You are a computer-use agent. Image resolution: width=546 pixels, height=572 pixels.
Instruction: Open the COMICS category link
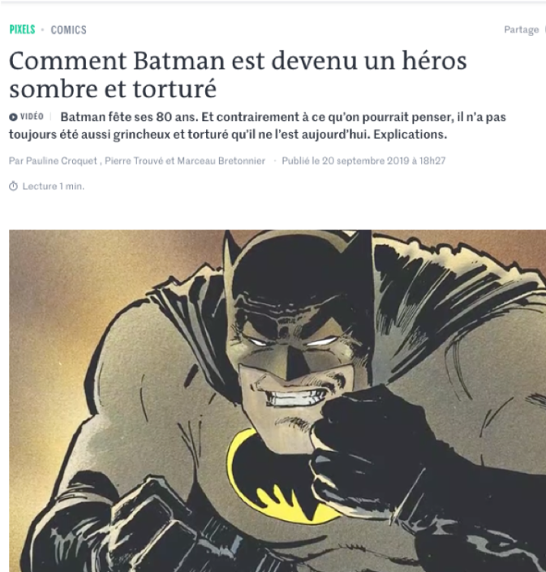coord(69,30)
